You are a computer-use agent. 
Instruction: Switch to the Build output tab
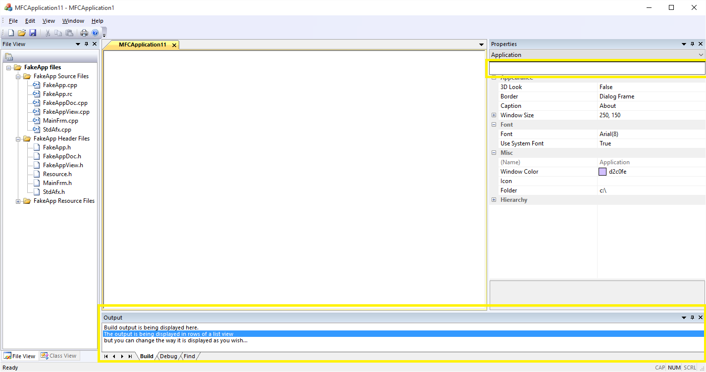click(147, 356)
